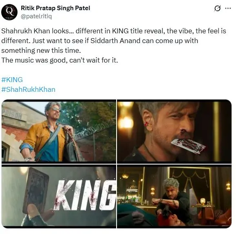The width and height of the screenshot is (236, 234).
Task: Click the sunglasses on man in yellow jacket
Action: [x=56, y=110]
